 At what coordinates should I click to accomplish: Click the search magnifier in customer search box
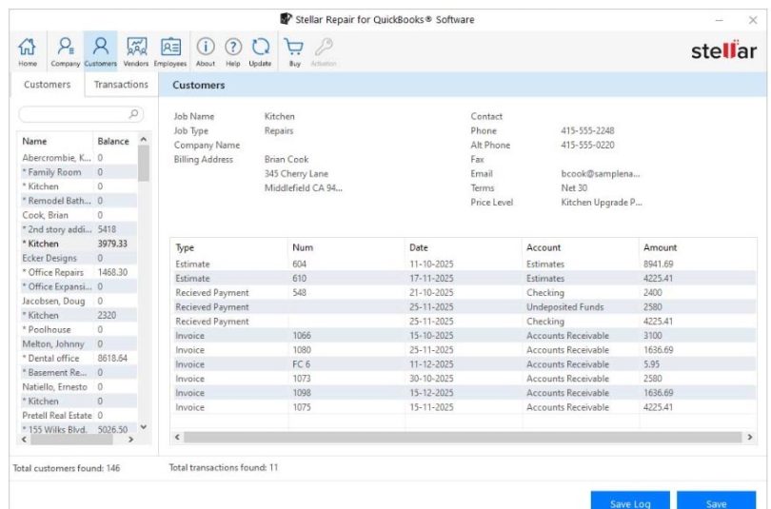133,114
